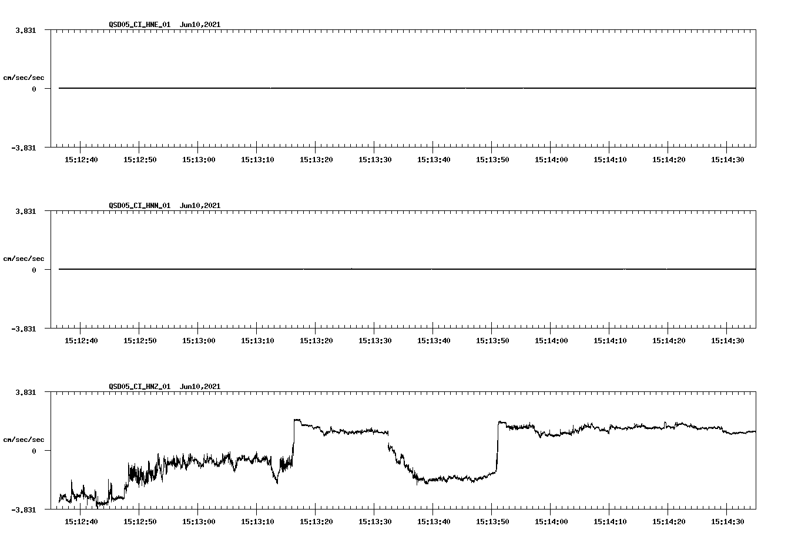Screen dimensions: 798x543
Task: Click the 15:12:50 time label under HNN plot
Action: click(x=140, y=341)
